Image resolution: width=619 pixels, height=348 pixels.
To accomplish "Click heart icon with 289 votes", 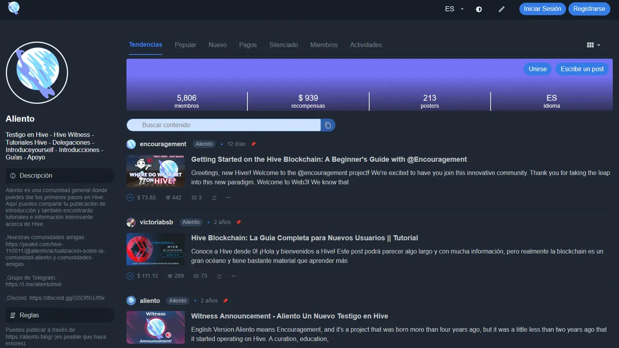I will click(x=170, y=276).
